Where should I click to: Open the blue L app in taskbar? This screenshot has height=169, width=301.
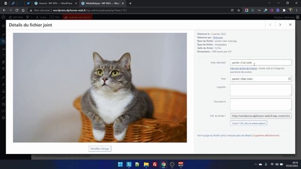pyautogui.click(x=129, y=164)
